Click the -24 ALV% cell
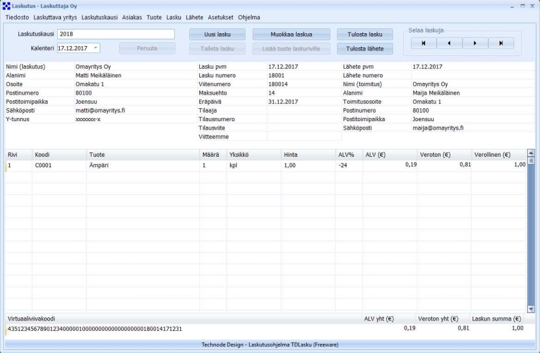Image resolution: width=540 pixels, height=353 pixels. click(x=349, y=165)
